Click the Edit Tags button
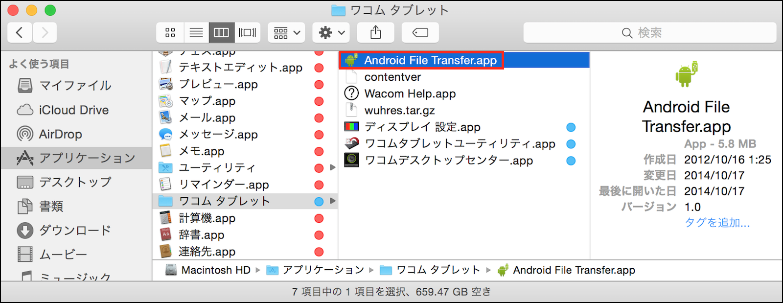This screenshot has height=303, width=783. tap(420, 33)
